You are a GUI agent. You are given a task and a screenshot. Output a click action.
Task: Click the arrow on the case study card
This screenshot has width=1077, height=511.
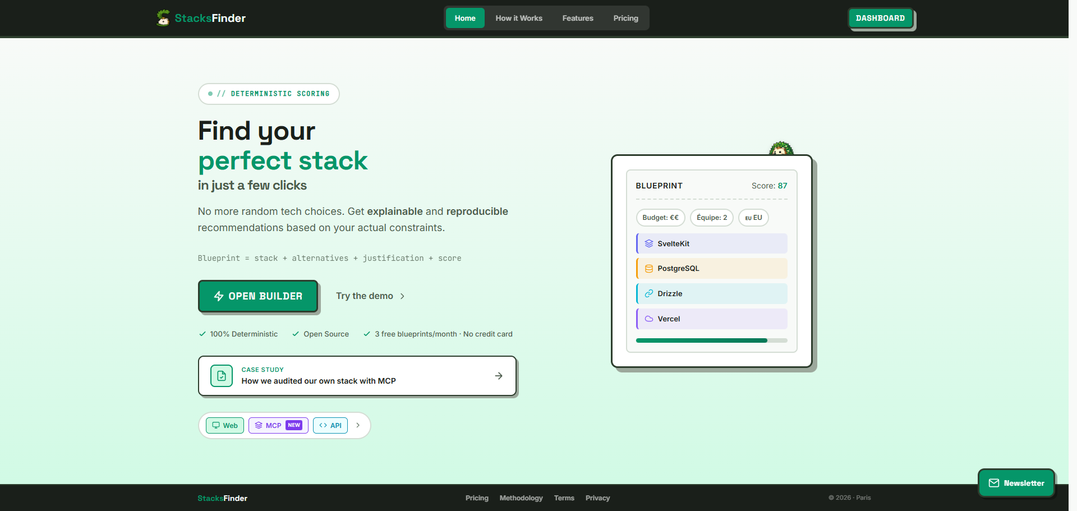(499, 376)
